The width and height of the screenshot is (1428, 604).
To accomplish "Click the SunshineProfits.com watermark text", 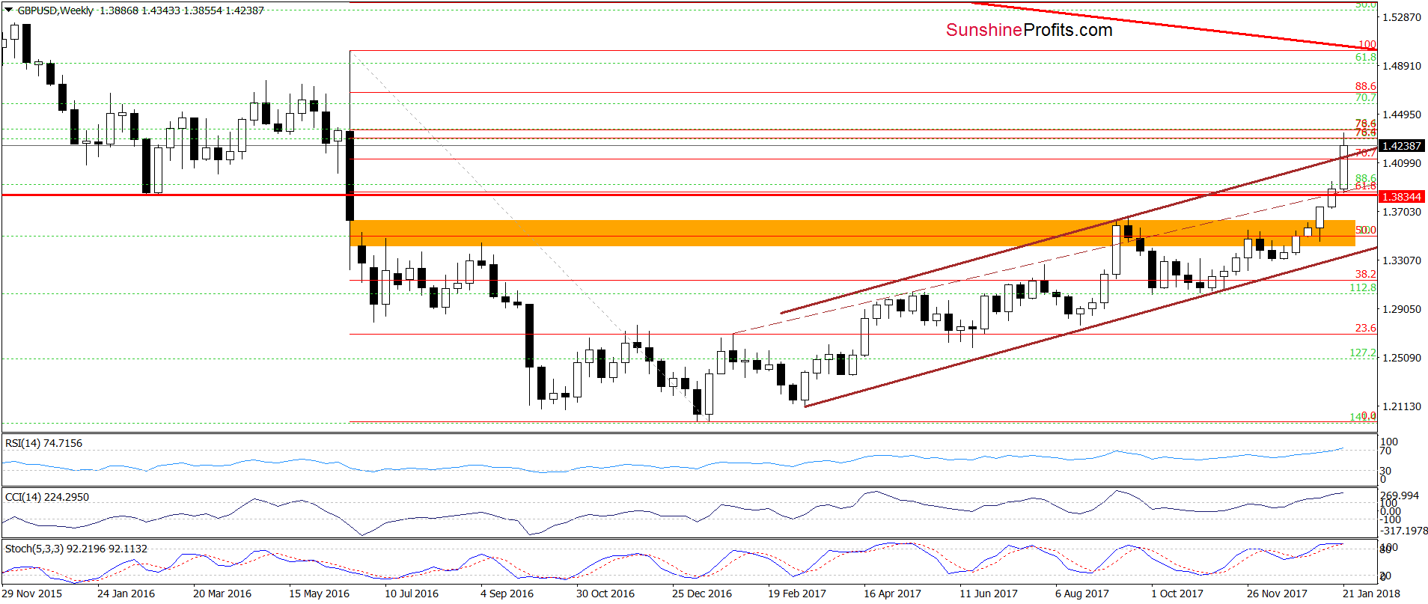I will click(1029, 30).
